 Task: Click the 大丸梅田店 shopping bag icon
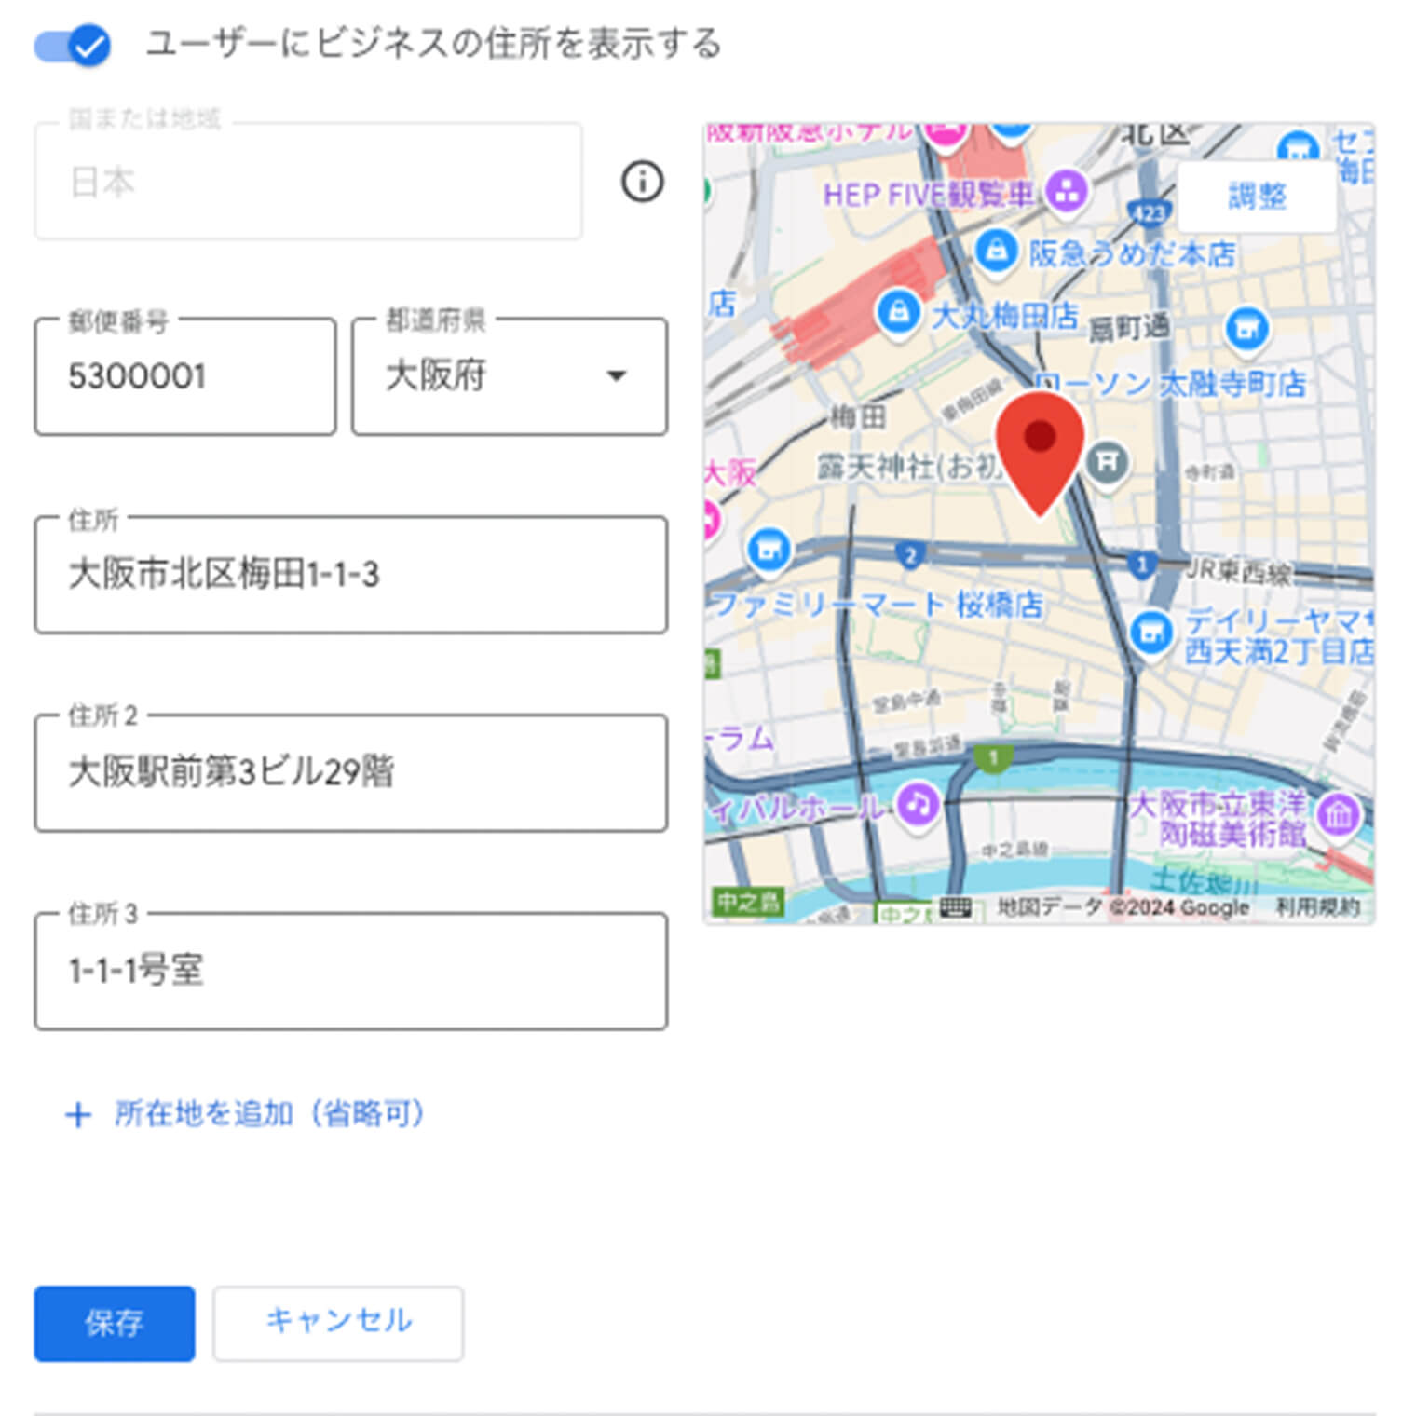click(x=898, y=312)
